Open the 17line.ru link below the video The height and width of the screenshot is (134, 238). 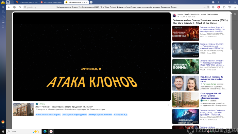41,104
